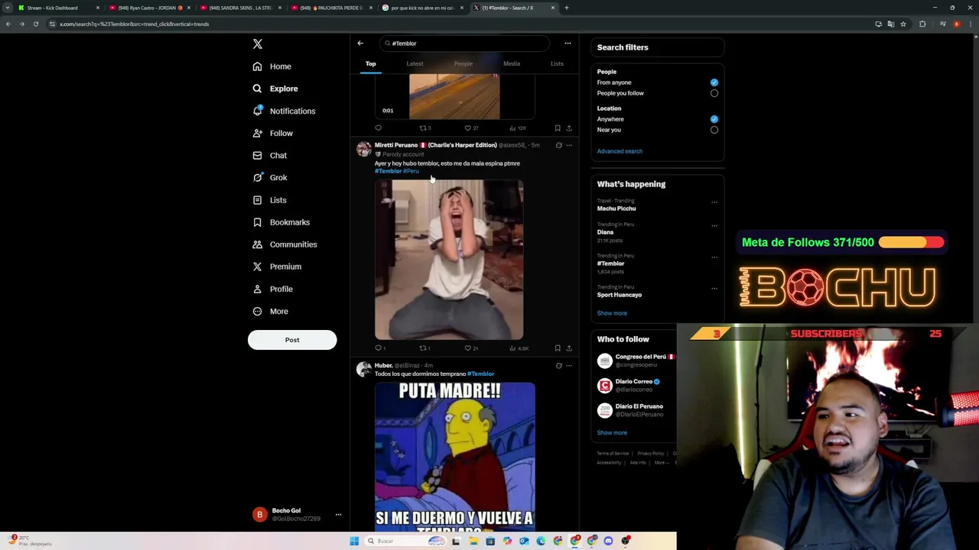Repost the Miretti Peruano post
The height and width of the screenshot is (550, 979).
coord(424,348)
